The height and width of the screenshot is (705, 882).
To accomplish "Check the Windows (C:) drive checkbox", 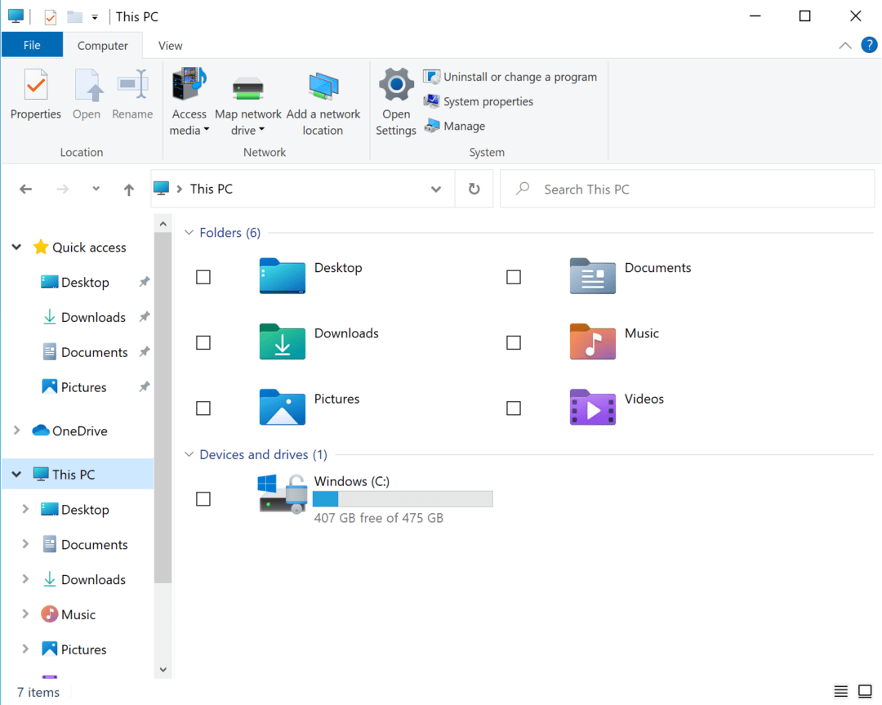I will pos(203,498).
